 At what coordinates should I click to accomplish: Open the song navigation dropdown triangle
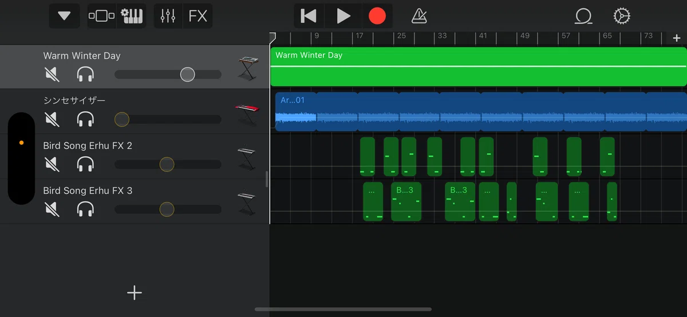click(64, 16)
